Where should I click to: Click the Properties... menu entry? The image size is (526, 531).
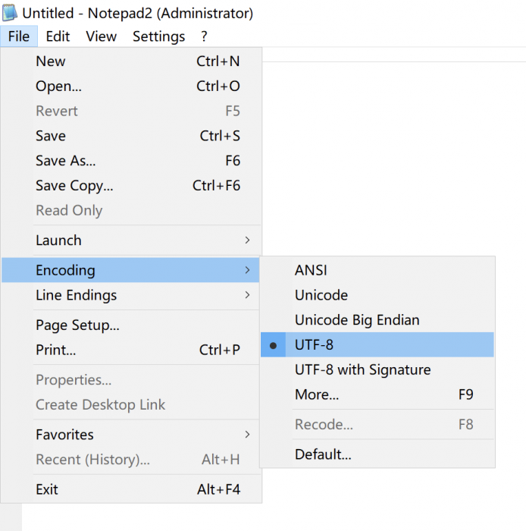tap(131, 380)
